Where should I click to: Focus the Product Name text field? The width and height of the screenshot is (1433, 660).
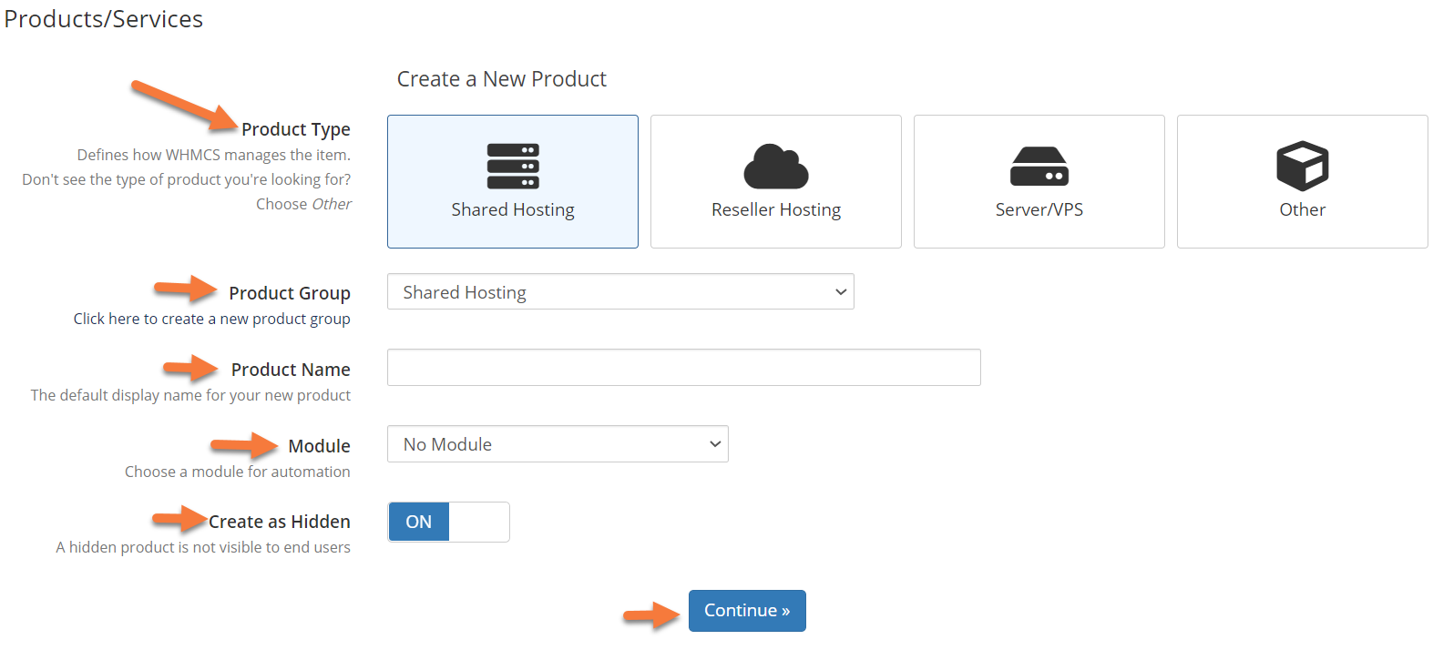683,368
